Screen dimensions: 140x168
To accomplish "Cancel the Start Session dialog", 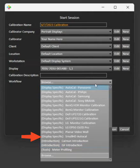I will pos(124,129).
